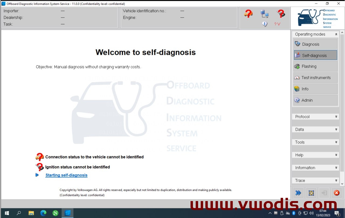Click the double-arrow forward button
Viewport: 345px width, 218px height.
coord(298,193)
